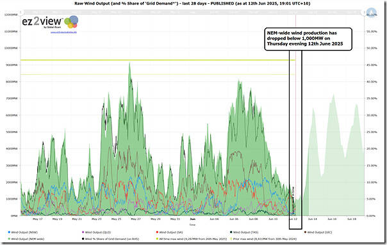Click the '25.00%' right axis label
387x245 pixels.
(x=372, y=132)
